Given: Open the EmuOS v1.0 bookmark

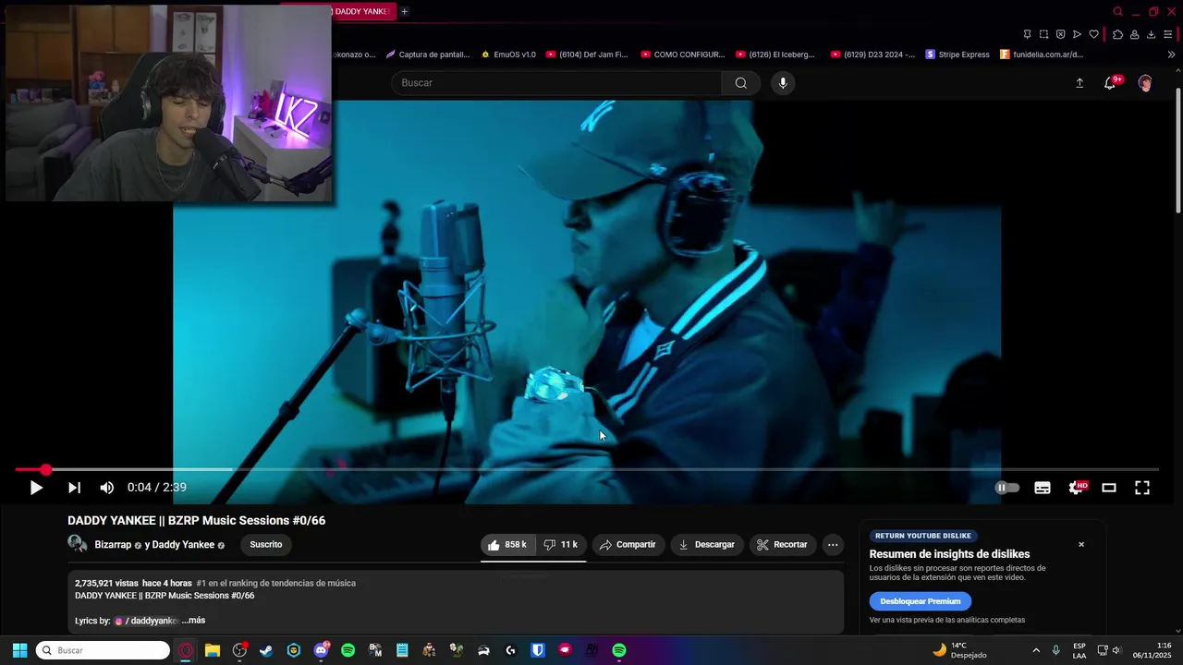Looking at the screenshot, I should tap(508, 54).
